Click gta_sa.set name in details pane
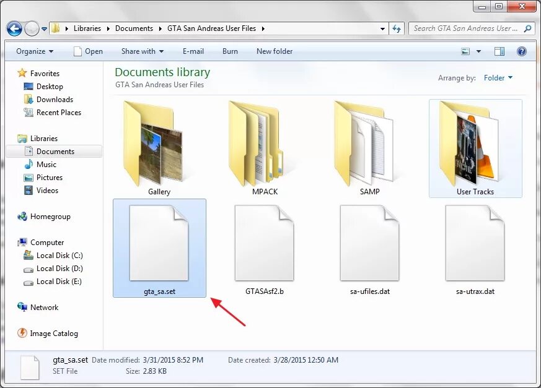The width and height of the screenshot is (541, 388). pyautogui.click(x=71, y=360)
